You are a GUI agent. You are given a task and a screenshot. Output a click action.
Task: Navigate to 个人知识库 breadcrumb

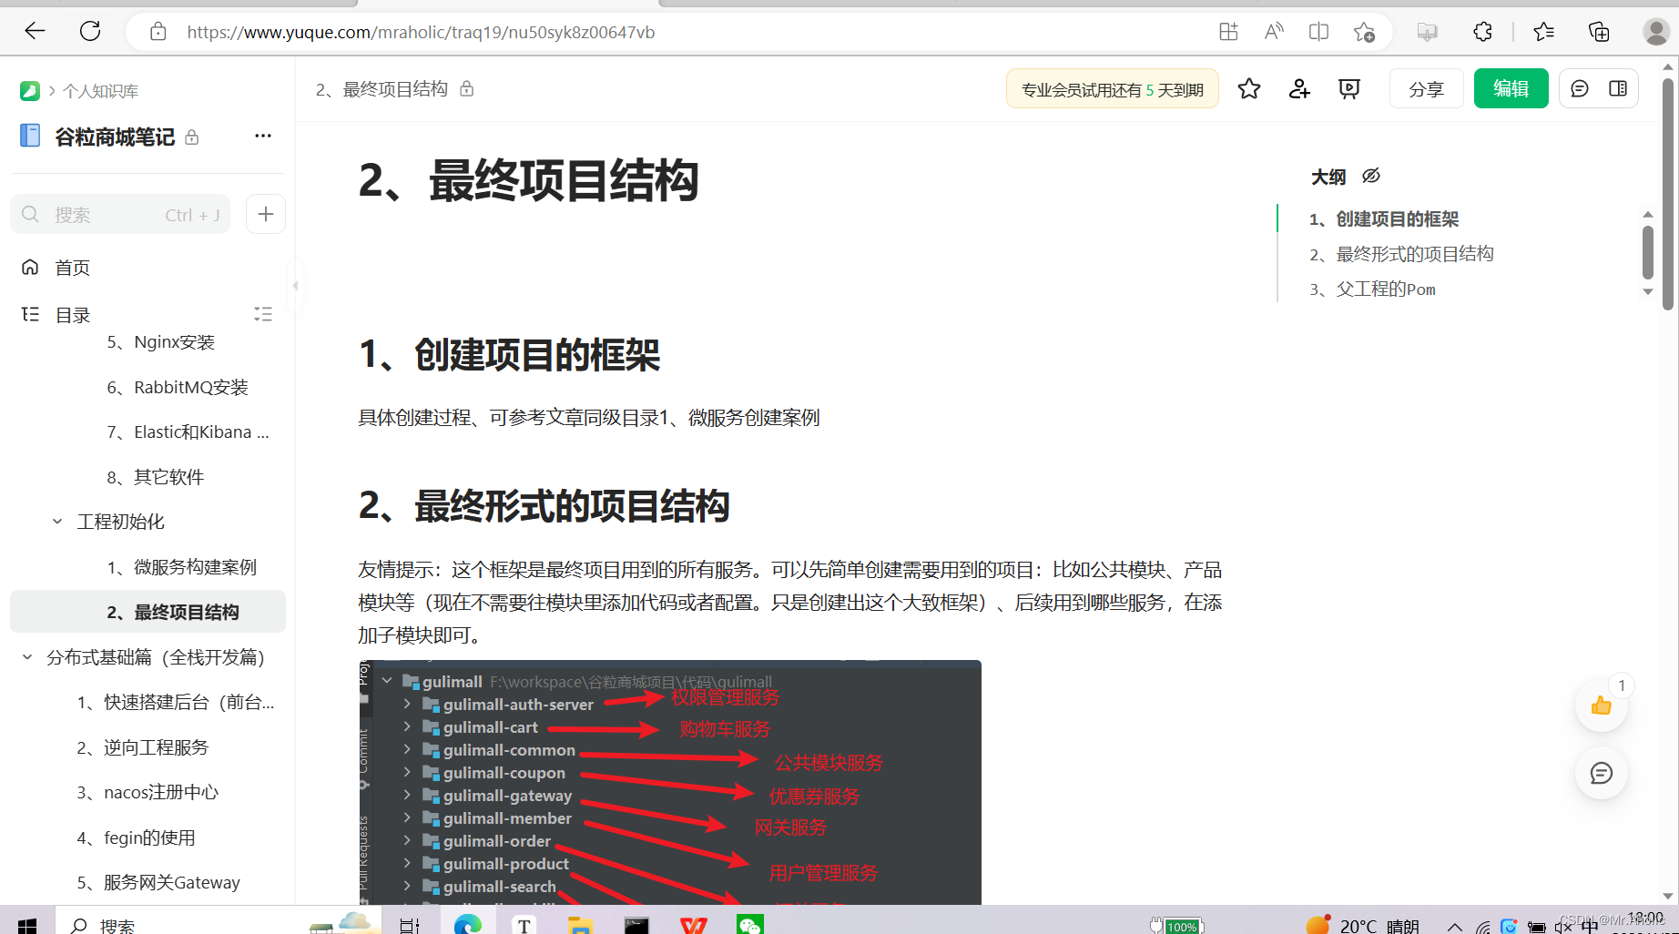(x=101, y=90)
